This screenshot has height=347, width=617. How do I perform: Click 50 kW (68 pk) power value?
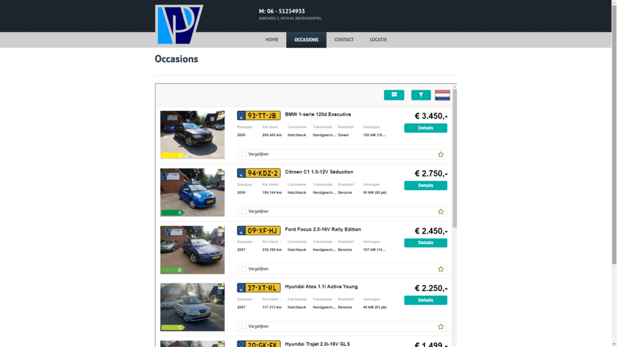(x=375, y=192)
